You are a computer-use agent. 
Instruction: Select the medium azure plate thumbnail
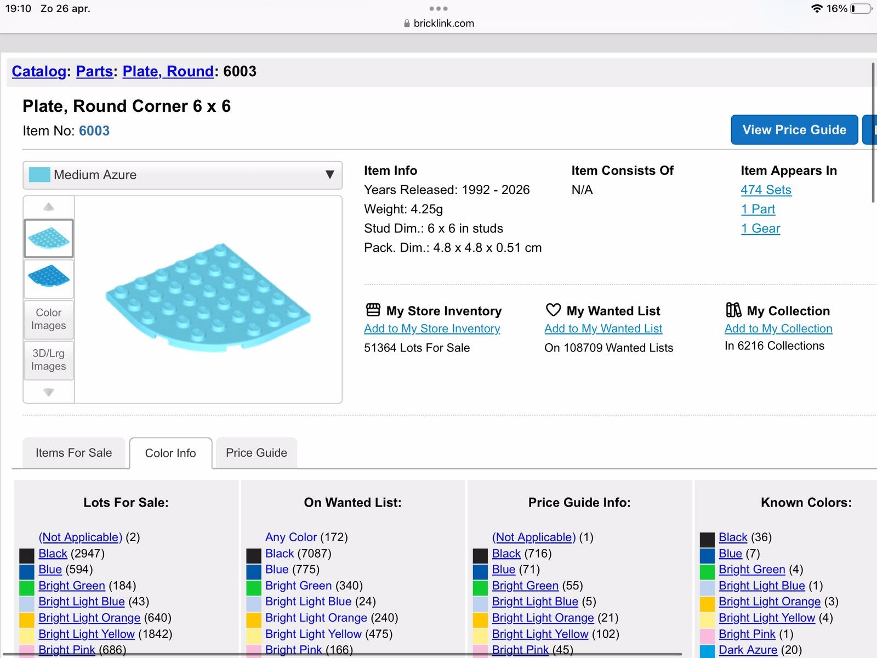click(x=49, y=238)
